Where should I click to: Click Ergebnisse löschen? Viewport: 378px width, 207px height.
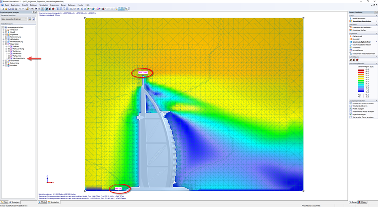(x=359, y=30)
